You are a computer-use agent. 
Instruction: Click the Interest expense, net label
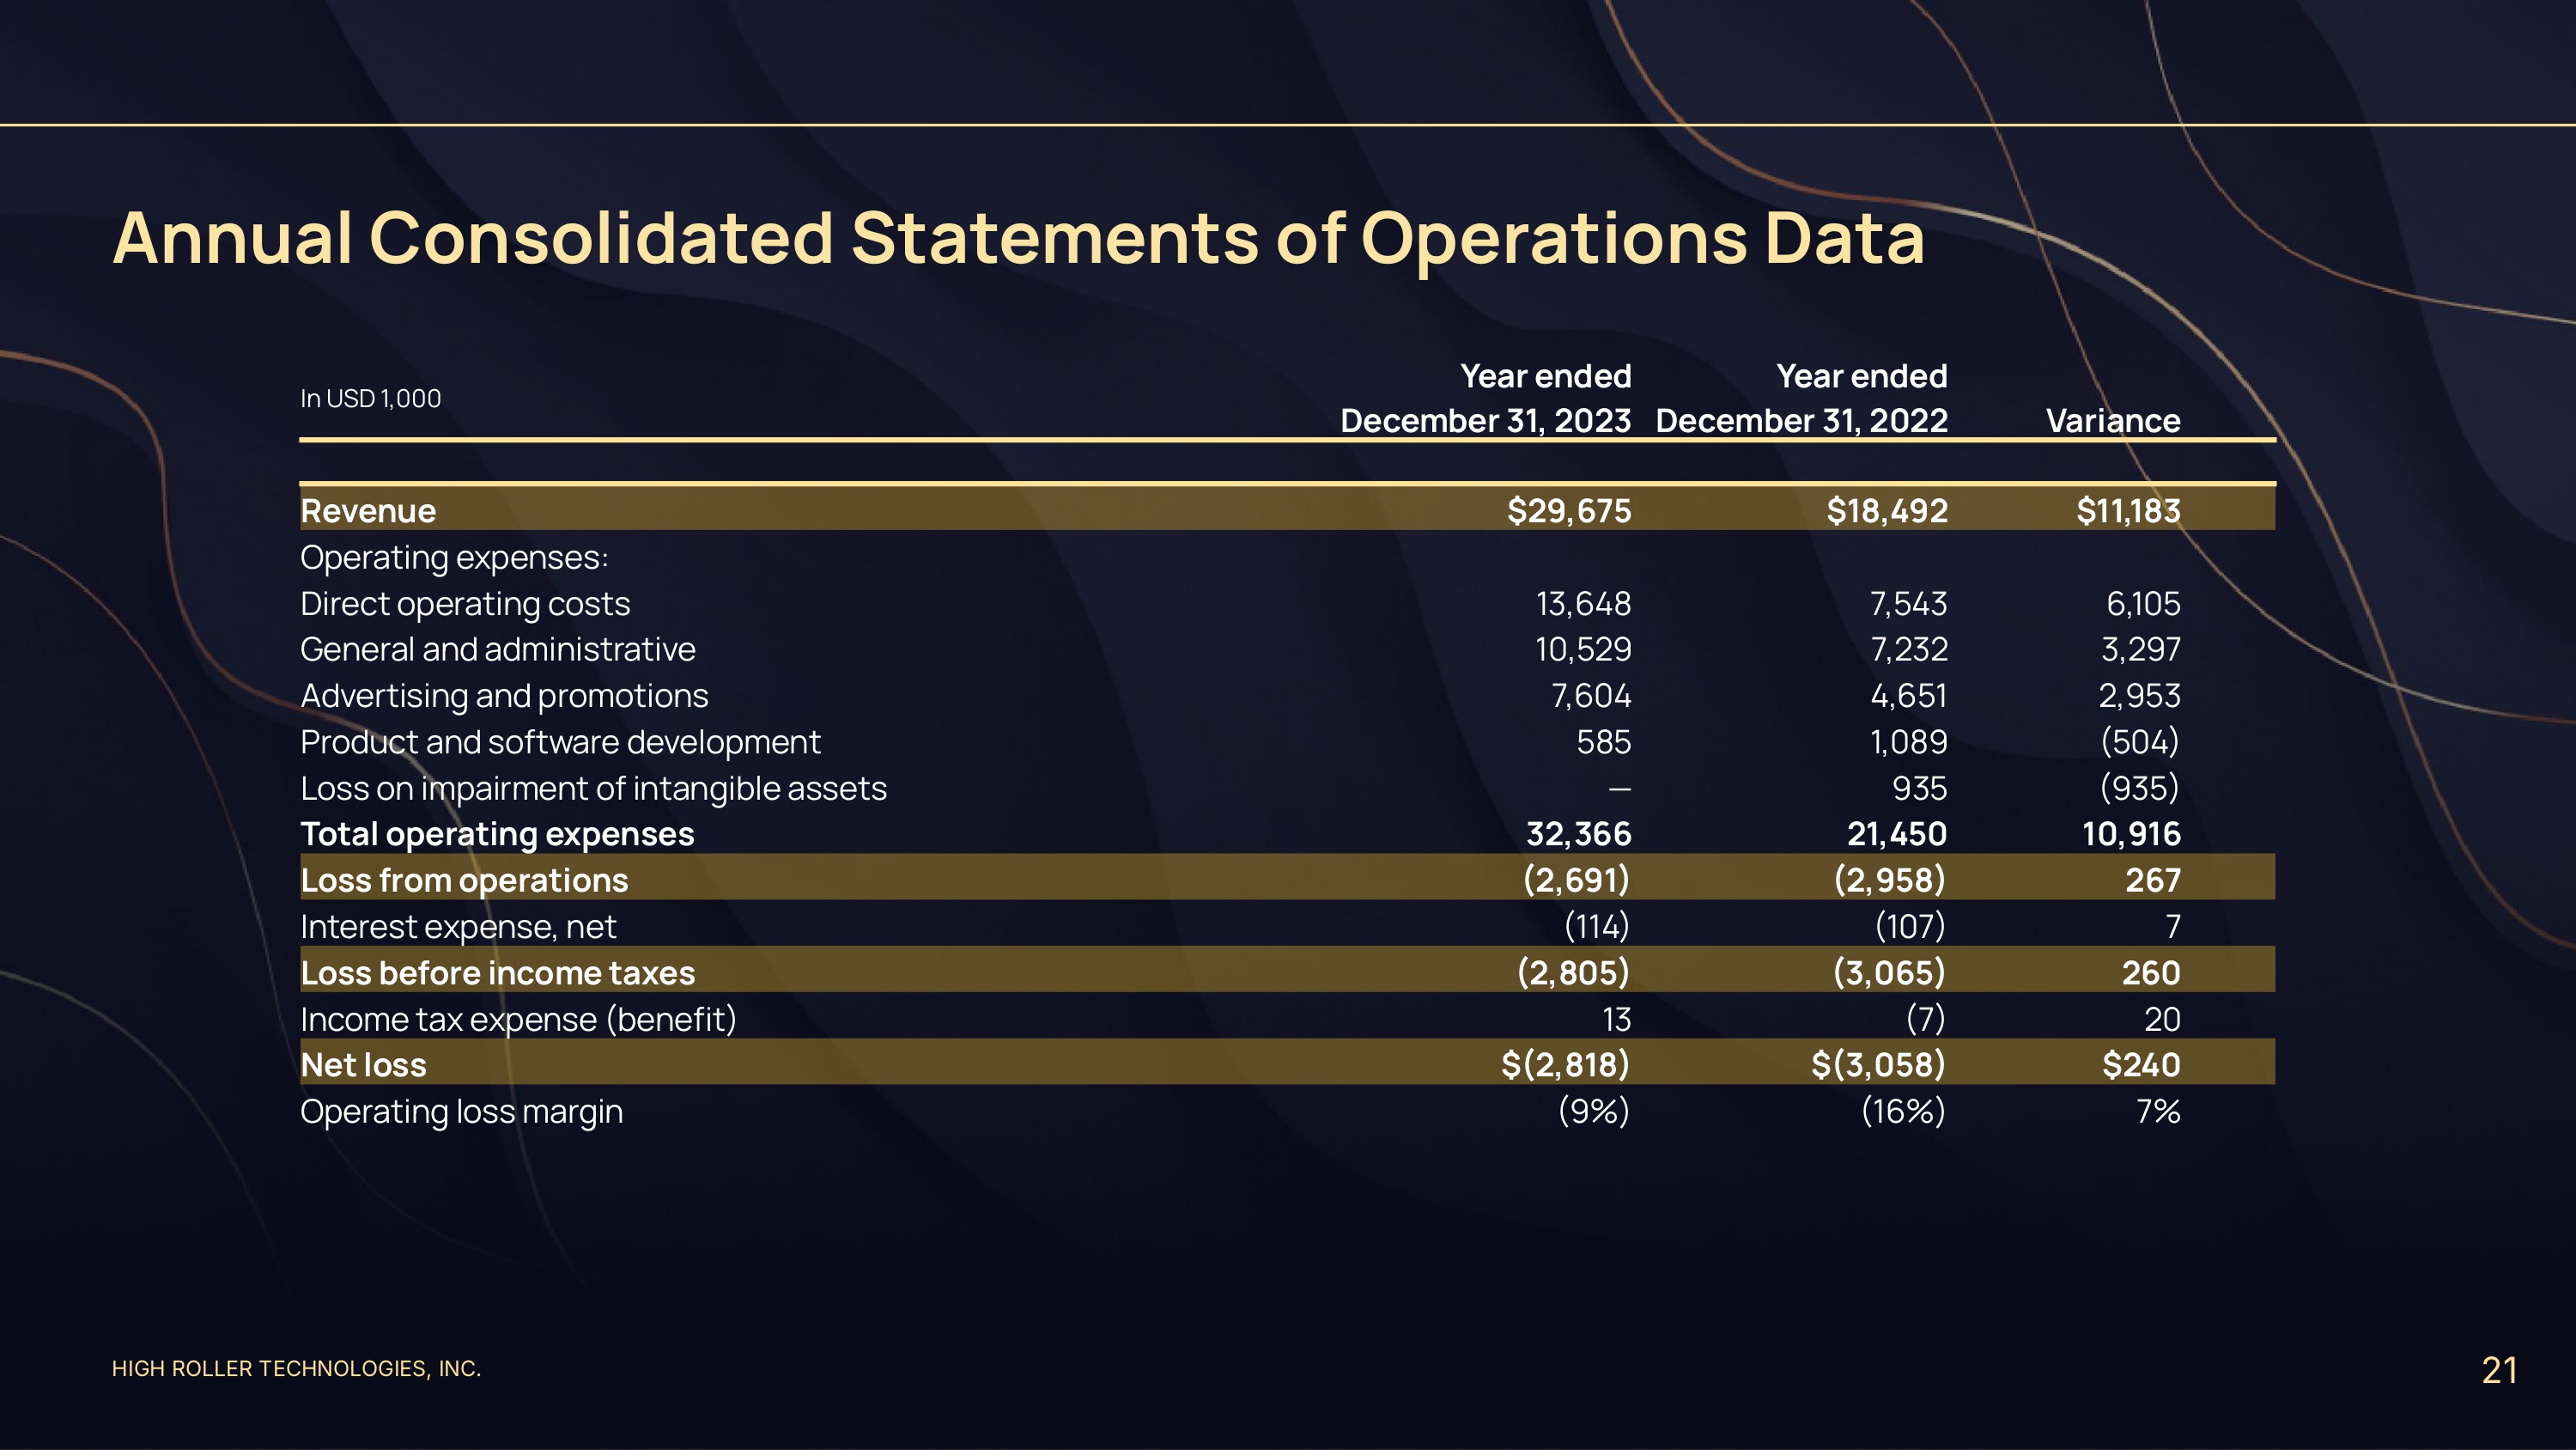(x=458, y=927)
